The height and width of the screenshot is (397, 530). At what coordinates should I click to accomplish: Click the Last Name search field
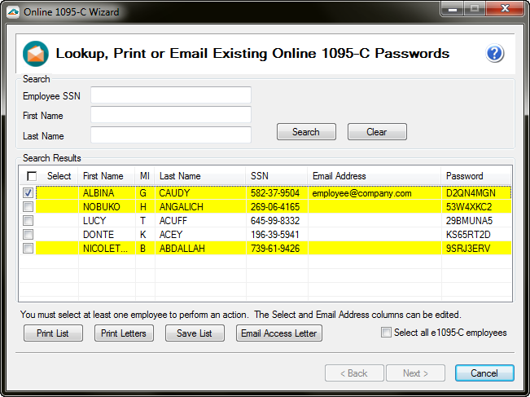(171, 135)
